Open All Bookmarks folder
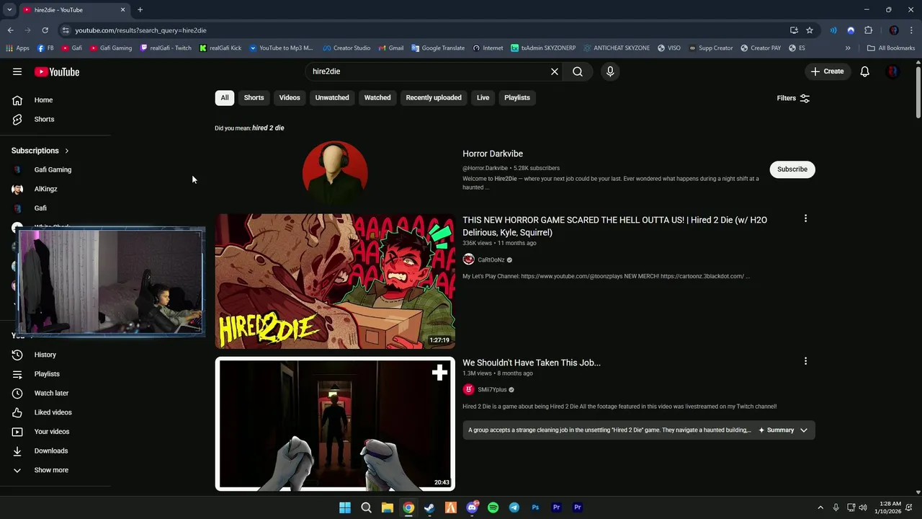Viewport: 922px width, 519px height. click(891, 48)
